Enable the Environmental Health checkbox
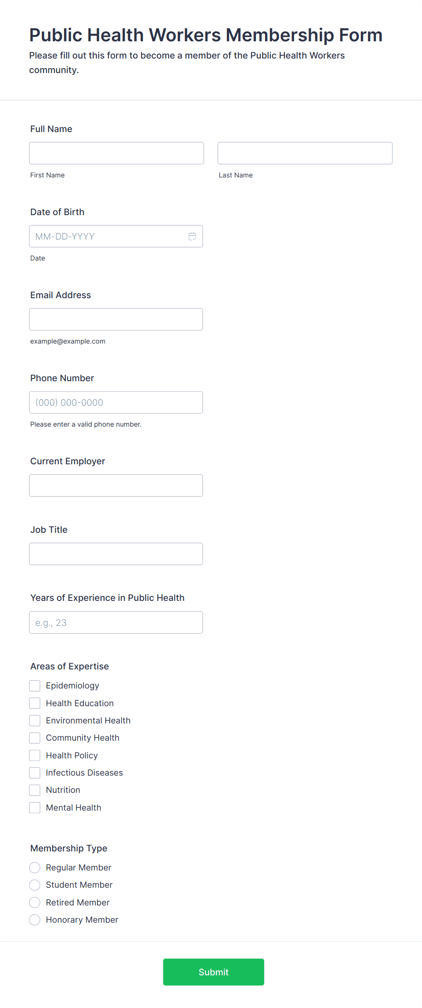 [35, 721]
